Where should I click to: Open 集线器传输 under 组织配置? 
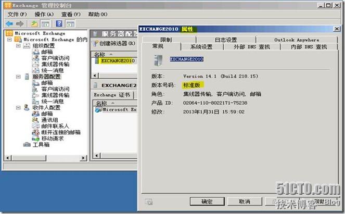[56, 64]
